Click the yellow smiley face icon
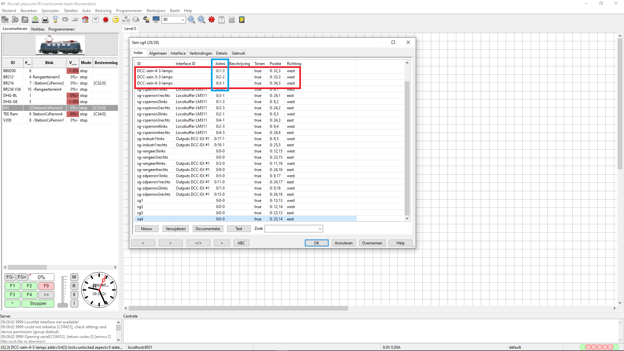Image resolution: width=624 pixels, height=351 pixels. (x=116, y=20)
